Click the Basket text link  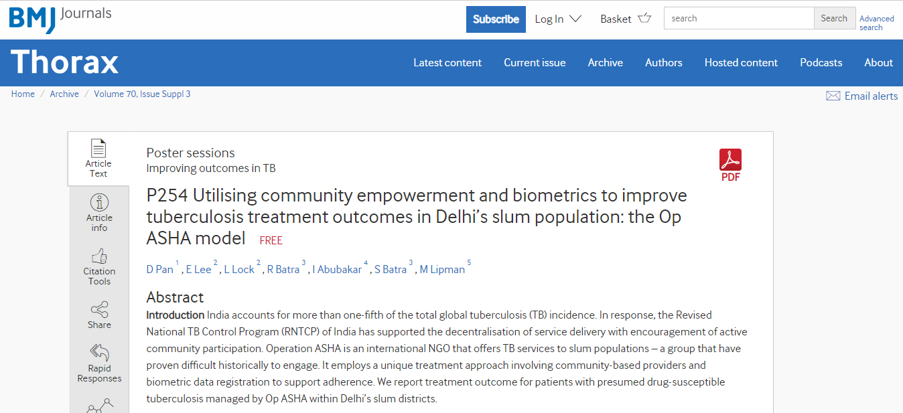pos(616,19)
